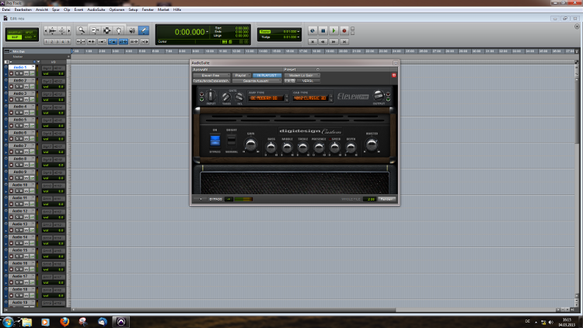Toggle the amp ON bypass switch
The width and height of the screenshot is (583, 328).
pos(215,140)
